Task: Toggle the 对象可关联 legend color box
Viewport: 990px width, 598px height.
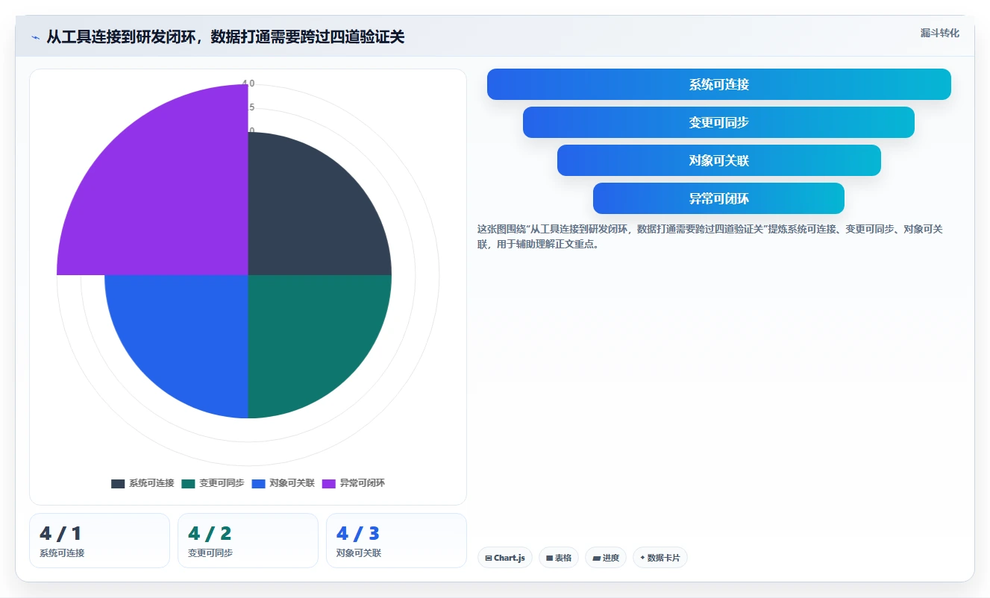Action: (x=258, y=484)
